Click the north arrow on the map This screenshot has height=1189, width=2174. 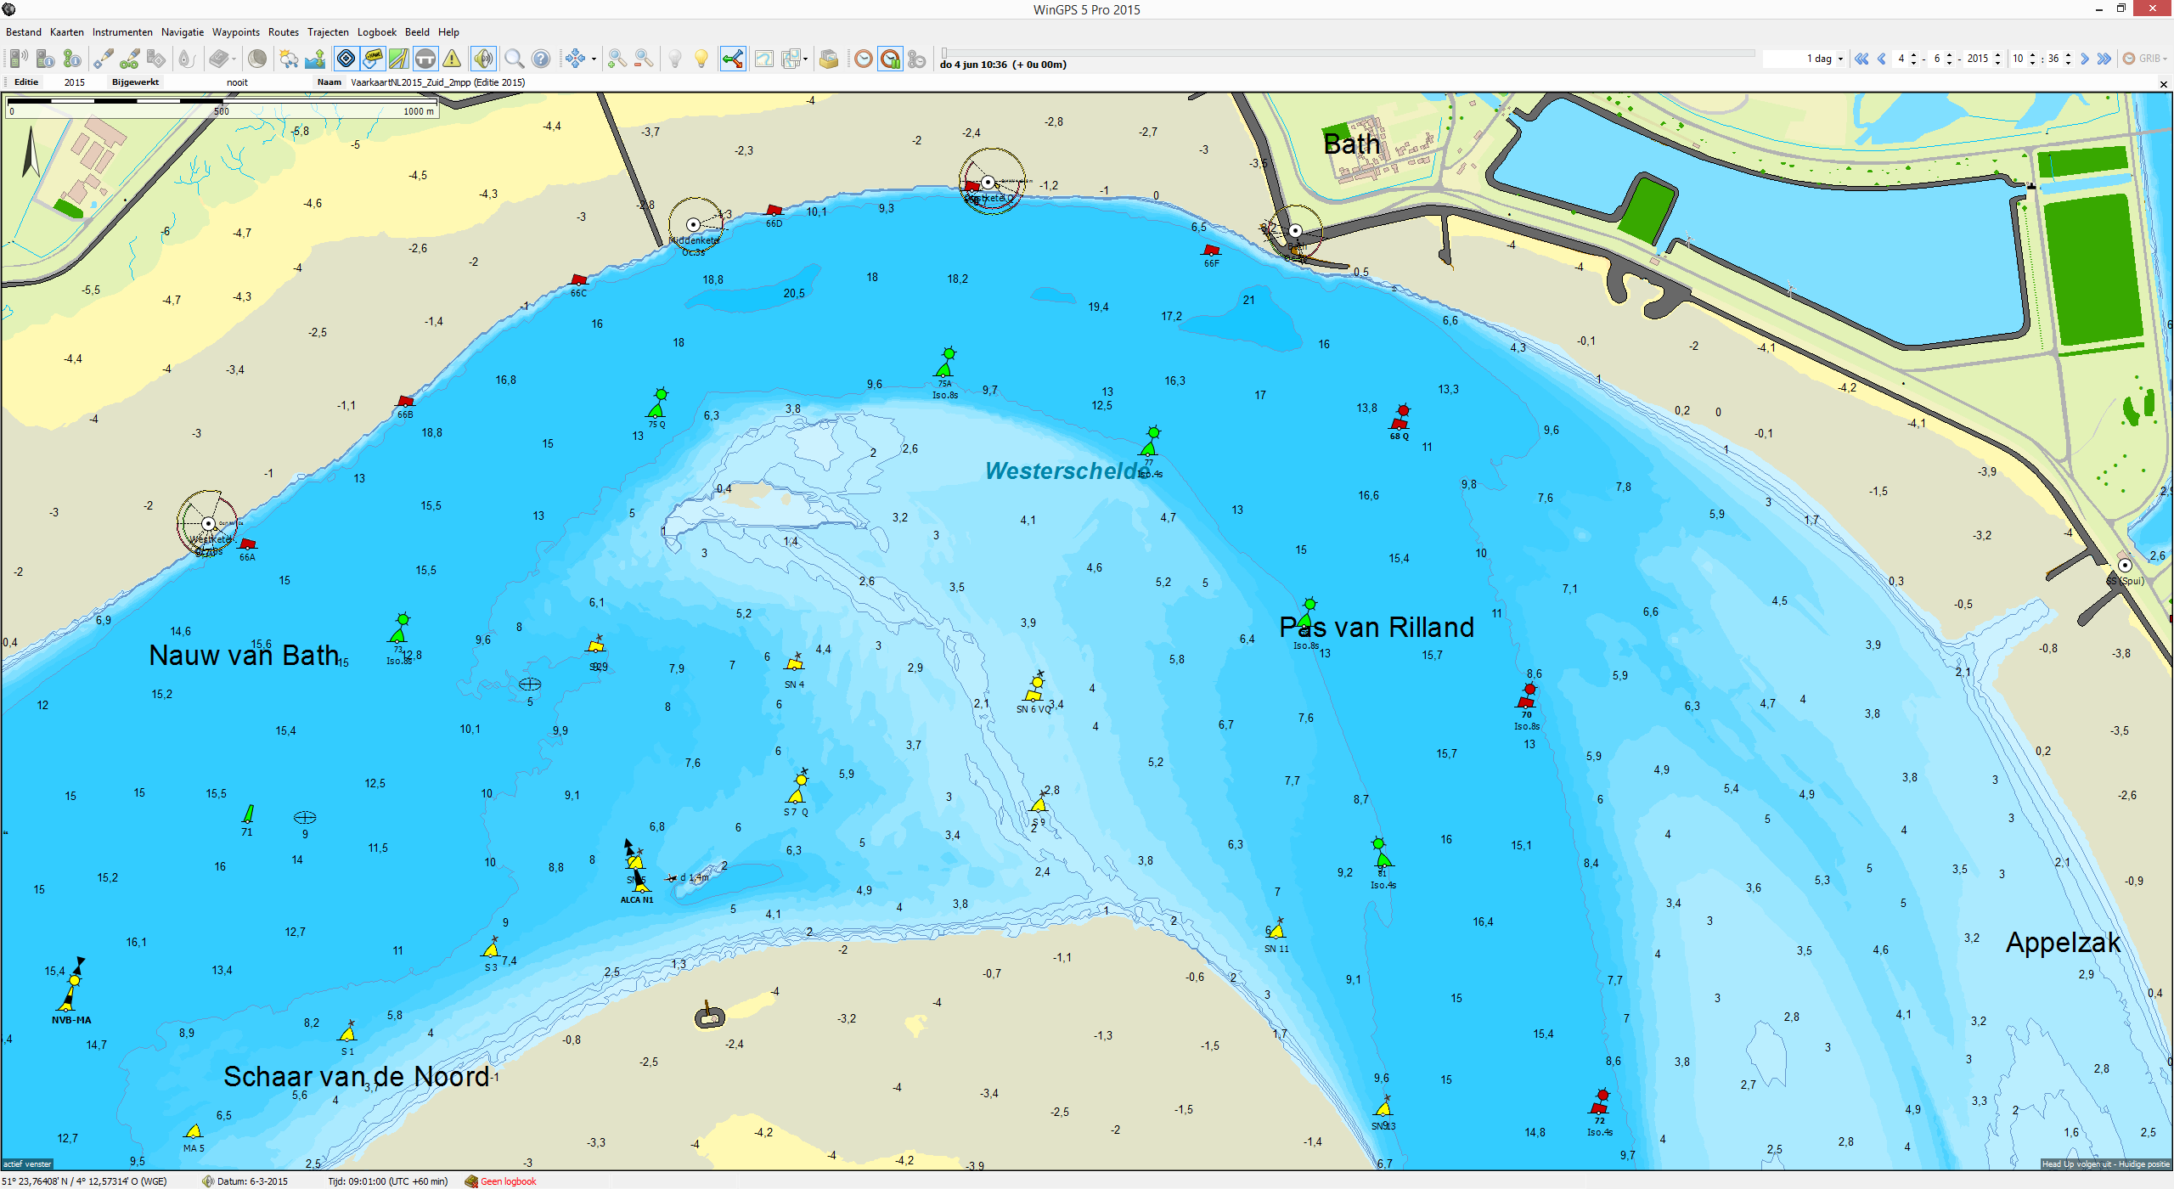pos(31,152)
